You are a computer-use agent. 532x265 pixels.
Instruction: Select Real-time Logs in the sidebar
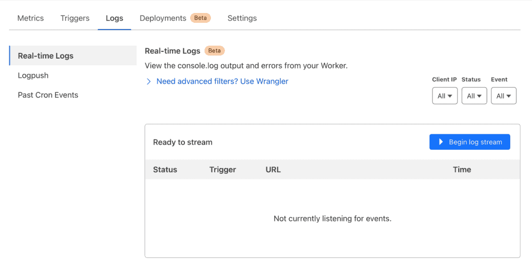click(46, 56)
